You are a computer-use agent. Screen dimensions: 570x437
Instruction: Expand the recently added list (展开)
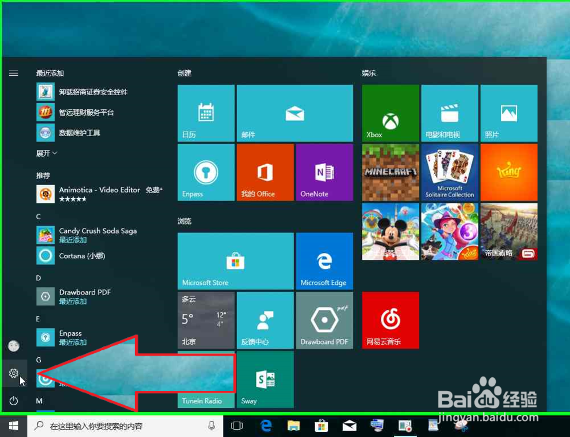47,153
